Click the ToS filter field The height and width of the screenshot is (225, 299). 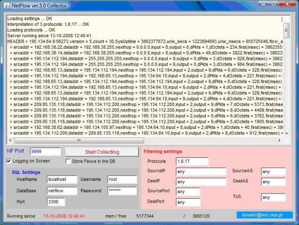click(273, 197)
